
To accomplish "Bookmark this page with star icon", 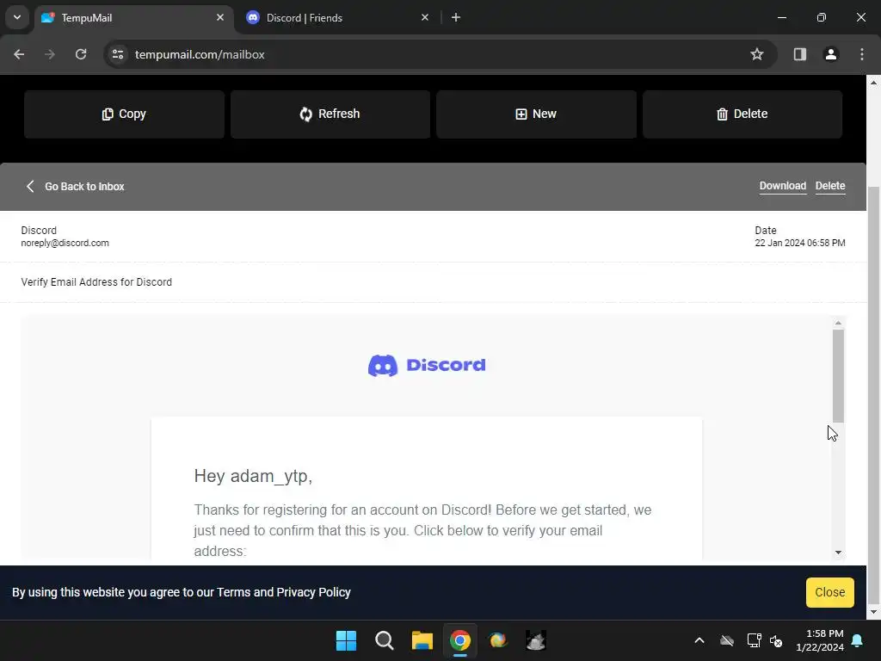I will click(757, 54).
